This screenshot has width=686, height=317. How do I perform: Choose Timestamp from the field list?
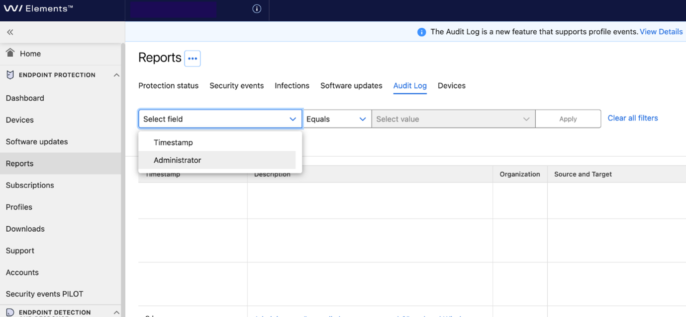click(217, 142)
